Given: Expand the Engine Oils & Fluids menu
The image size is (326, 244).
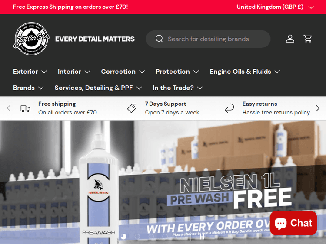Looking at the screenshot, I should click(245, 72).
